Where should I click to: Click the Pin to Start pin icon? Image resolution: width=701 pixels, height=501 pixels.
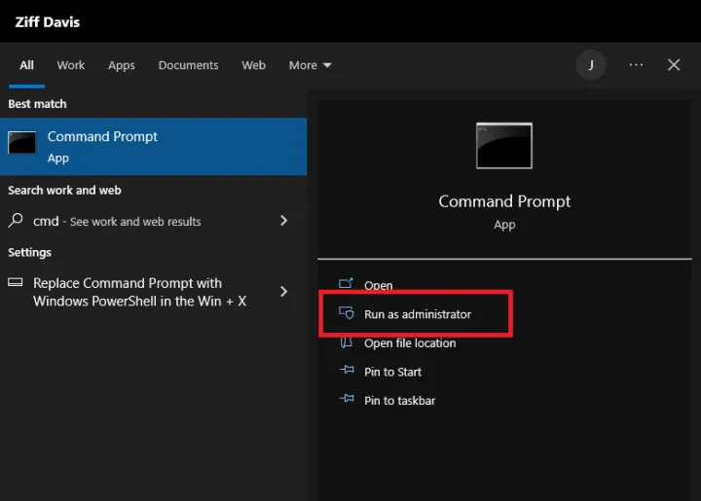coord(345,372)
